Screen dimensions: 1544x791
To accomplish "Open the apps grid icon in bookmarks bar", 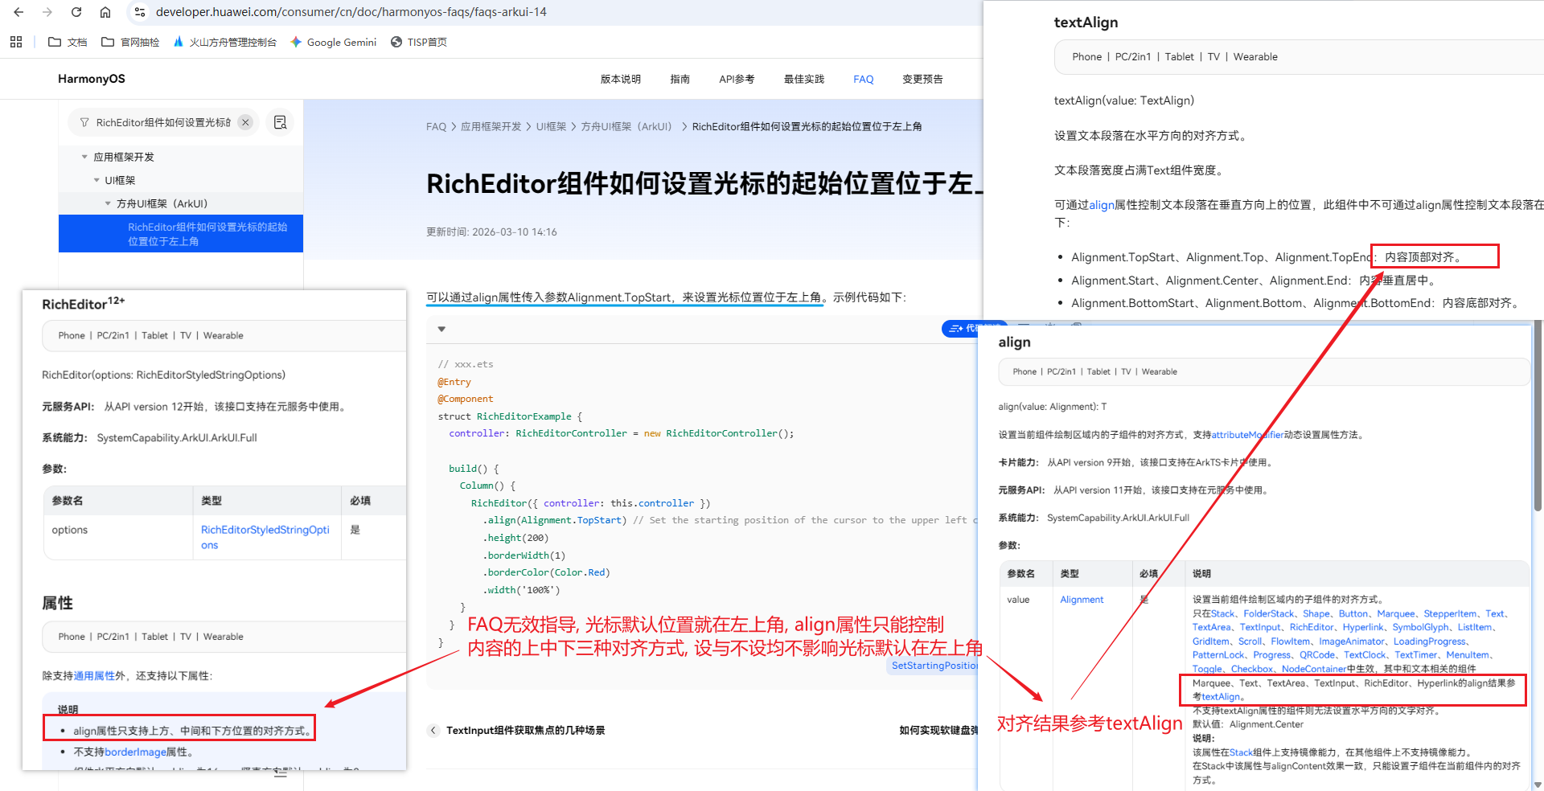I will tap(16, 42).
